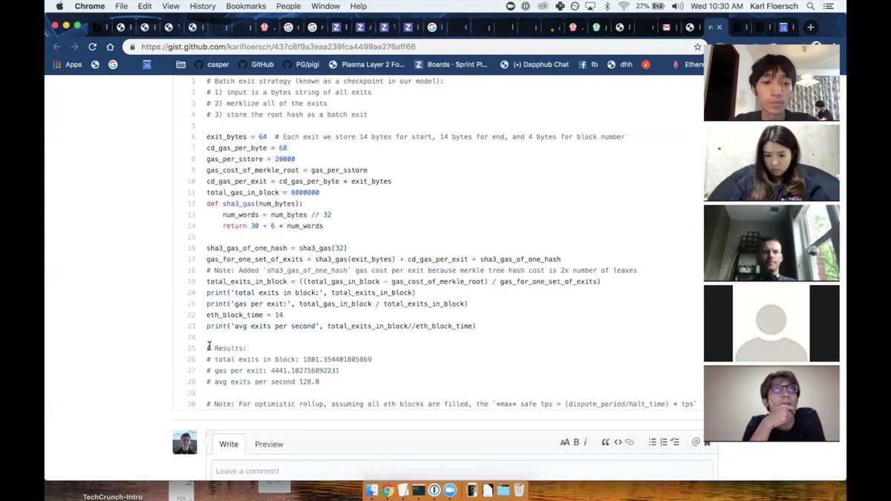Open the casper bookmark
The width and height of the screenshot is (891, 501).
[x=212, y=65]
